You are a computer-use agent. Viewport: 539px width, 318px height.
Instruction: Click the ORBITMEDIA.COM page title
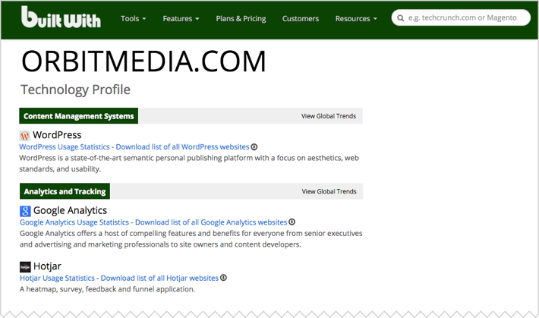tap(143, 61)
